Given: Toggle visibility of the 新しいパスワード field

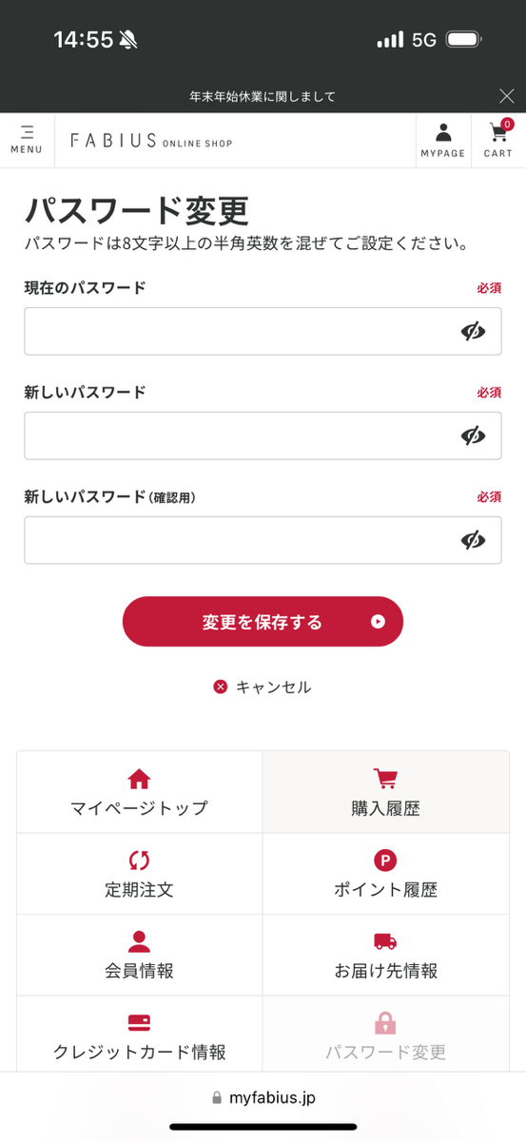Looking at the screenshot, I should [x=473, y=435].
